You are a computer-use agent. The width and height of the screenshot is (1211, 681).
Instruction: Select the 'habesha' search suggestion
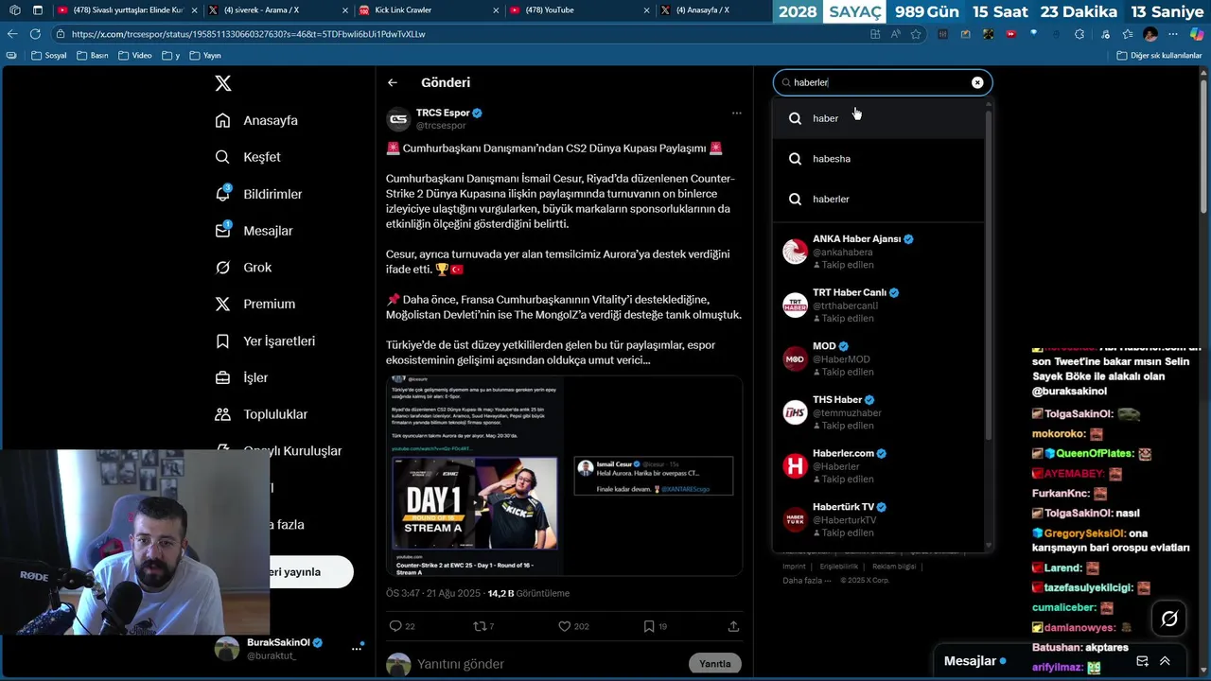[879, 159]
